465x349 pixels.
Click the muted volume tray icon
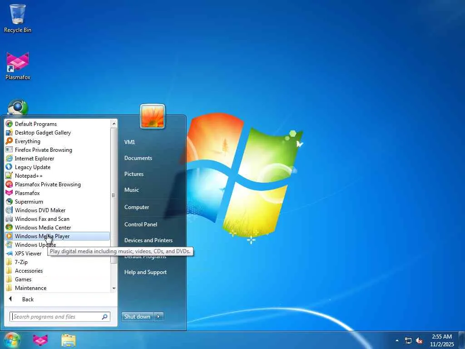(419, 341)
